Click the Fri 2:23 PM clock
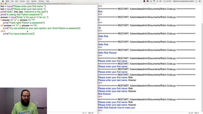This screenshot has width=203, height=114. (167, 1)
